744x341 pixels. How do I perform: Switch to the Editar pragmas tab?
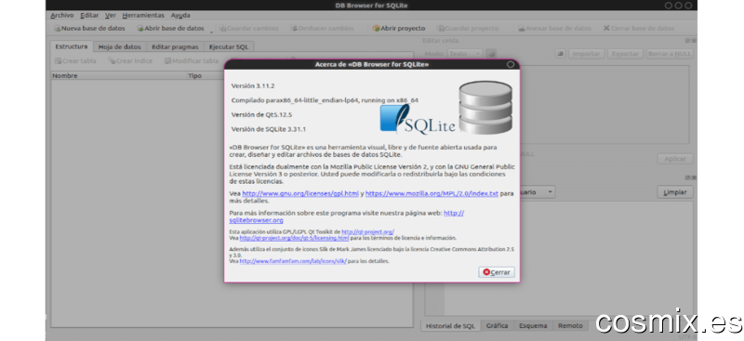[x=175, y=47]
